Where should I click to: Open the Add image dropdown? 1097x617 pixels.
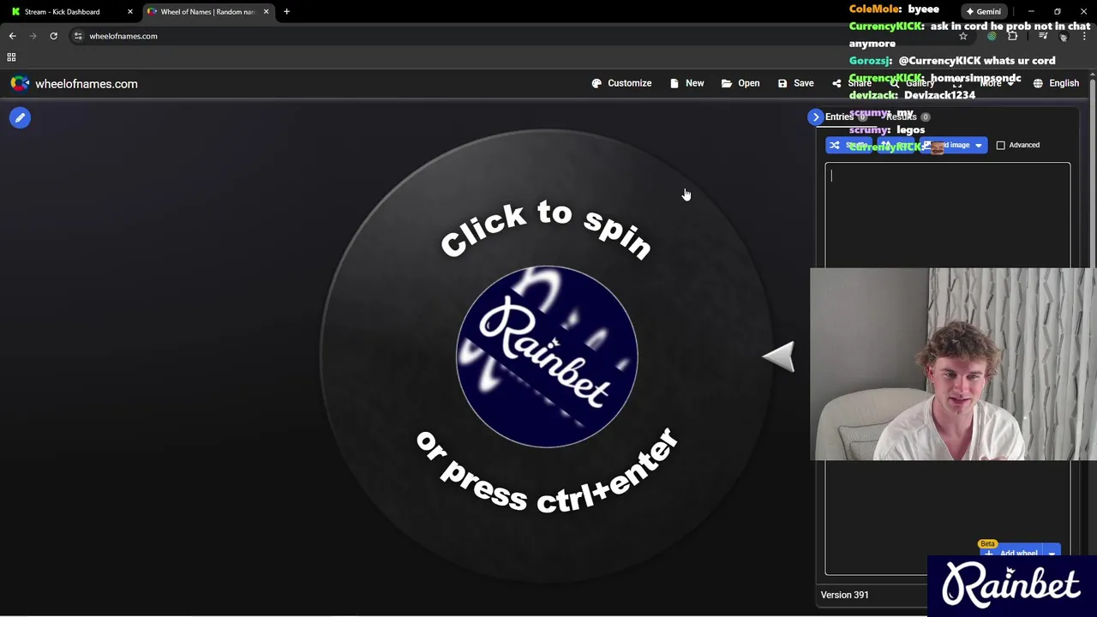953,145
